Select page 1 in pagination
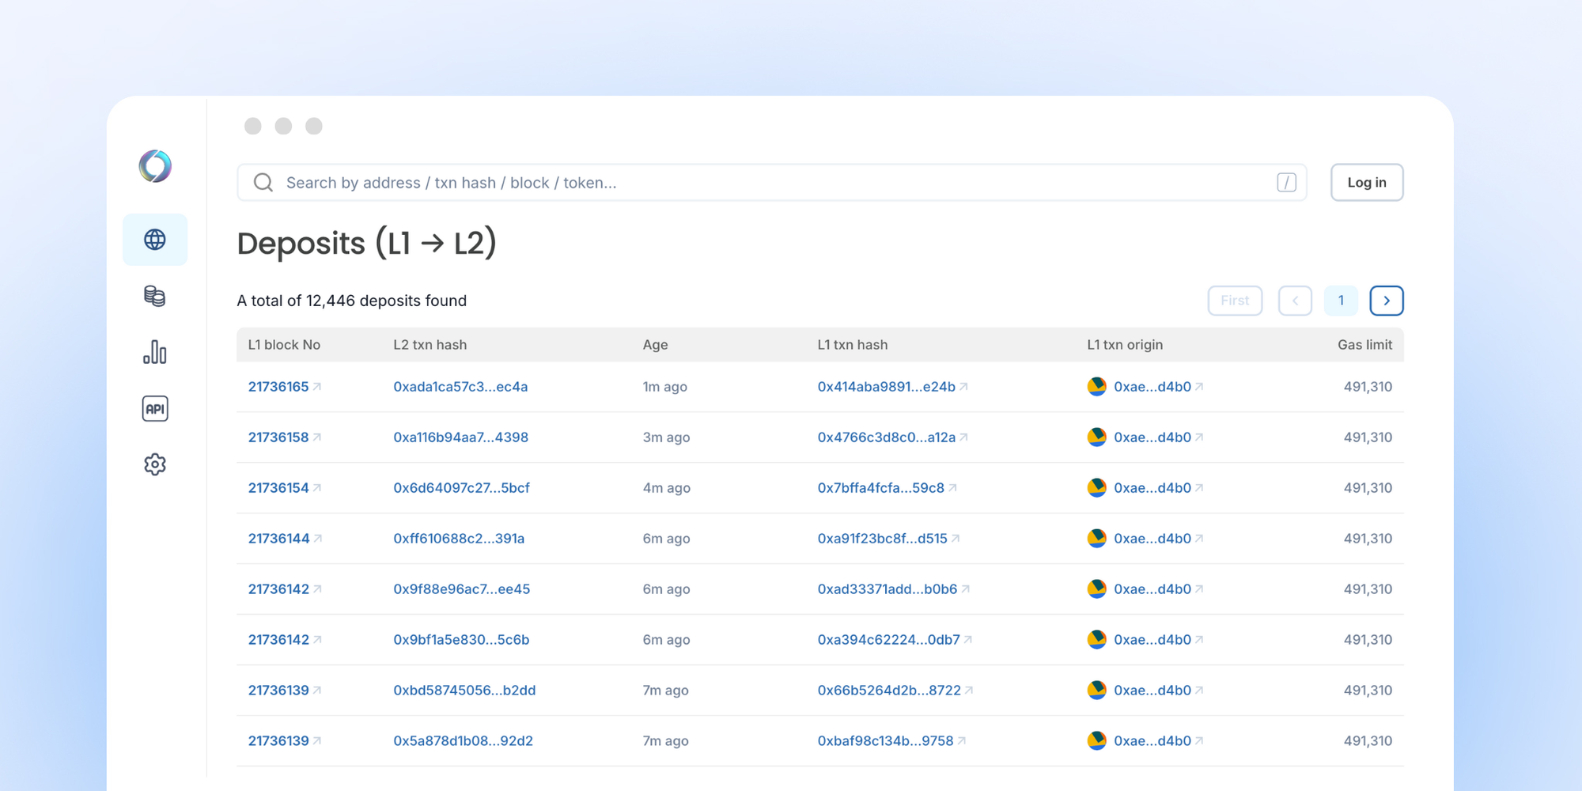1582x791 pixels. click(x=1341, y=301)
